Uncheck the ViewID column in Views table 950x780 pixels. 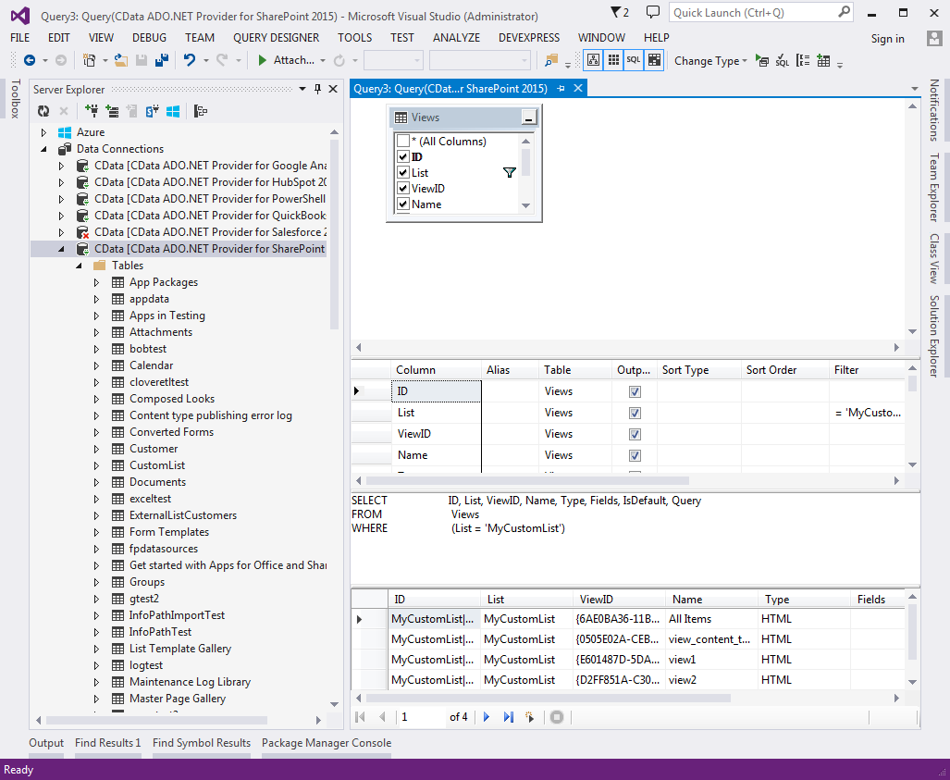pyautogui.click(x=402, y=189)
